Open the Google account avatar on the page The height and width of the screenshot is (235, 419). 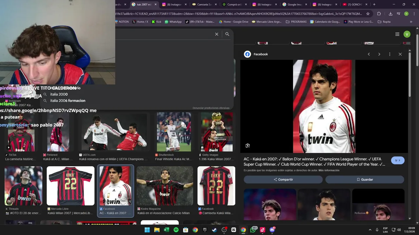pyautogui.click(x=407, y=34)
